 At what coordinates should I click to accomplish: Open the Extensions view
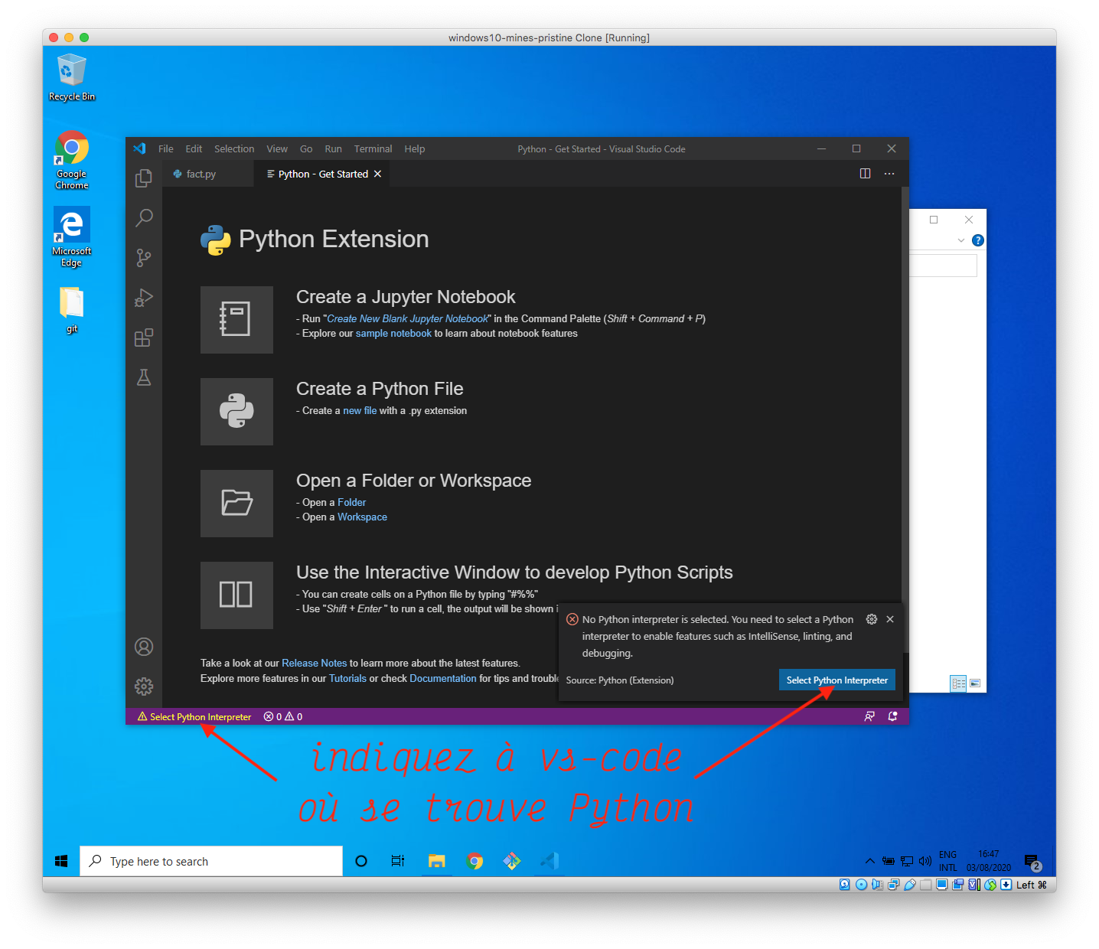144,338
